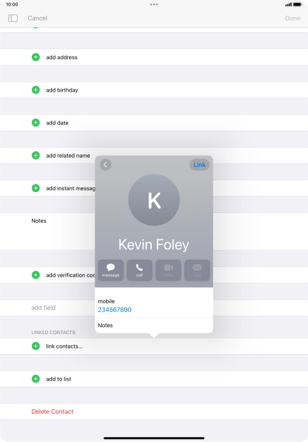The width and height of the screenshot is (308, 442).
Task: Tap the green plus beside add to list
Action: point(36,379)
